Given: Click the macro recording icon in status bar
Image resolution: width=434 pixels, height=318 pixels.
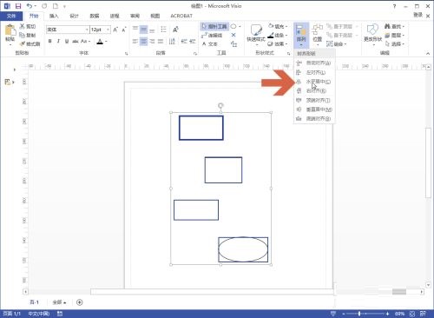Looking at the screenshot, I should click(x=60, y=314).
